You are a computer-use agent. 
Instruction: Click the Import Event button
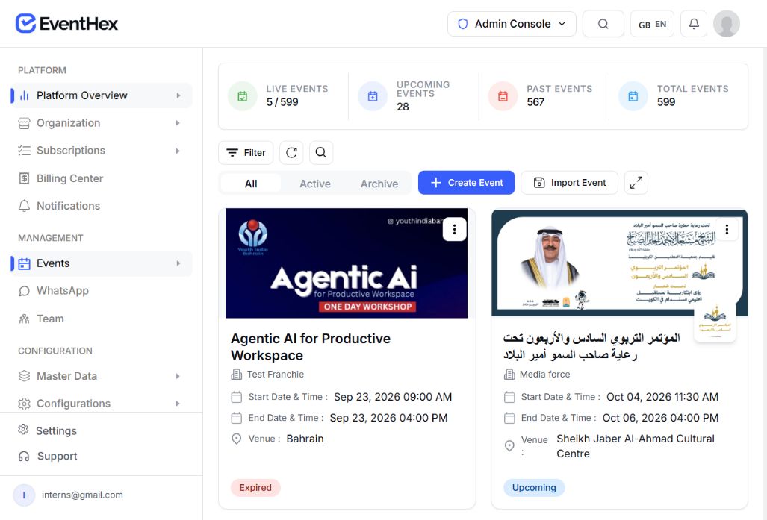coord(569,183)
